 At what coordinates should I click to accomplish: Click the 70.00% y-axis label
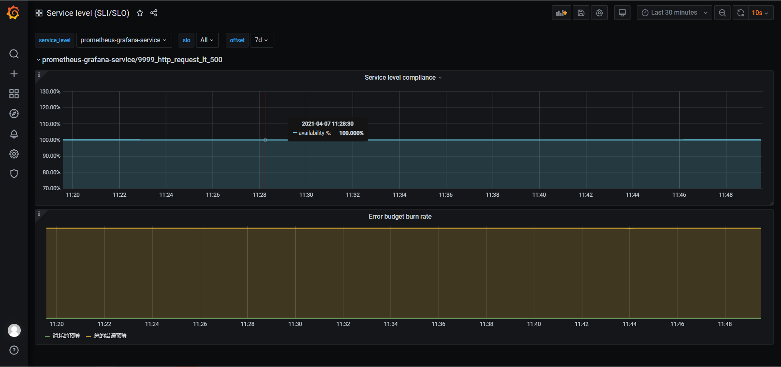(x=51, y=188)
